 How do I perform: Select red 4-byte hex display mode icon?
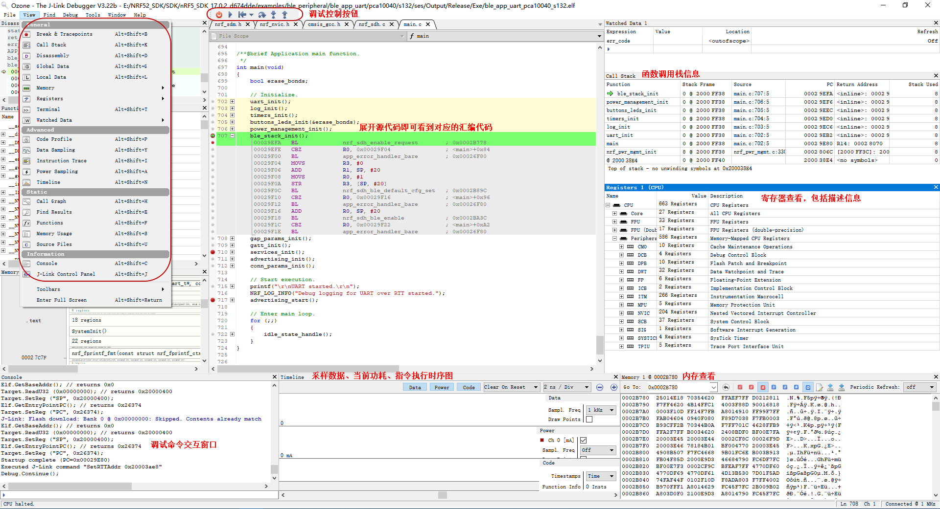[763, 387]
